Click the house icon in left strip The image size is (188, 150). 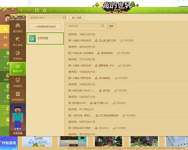(x=5, y=45)
